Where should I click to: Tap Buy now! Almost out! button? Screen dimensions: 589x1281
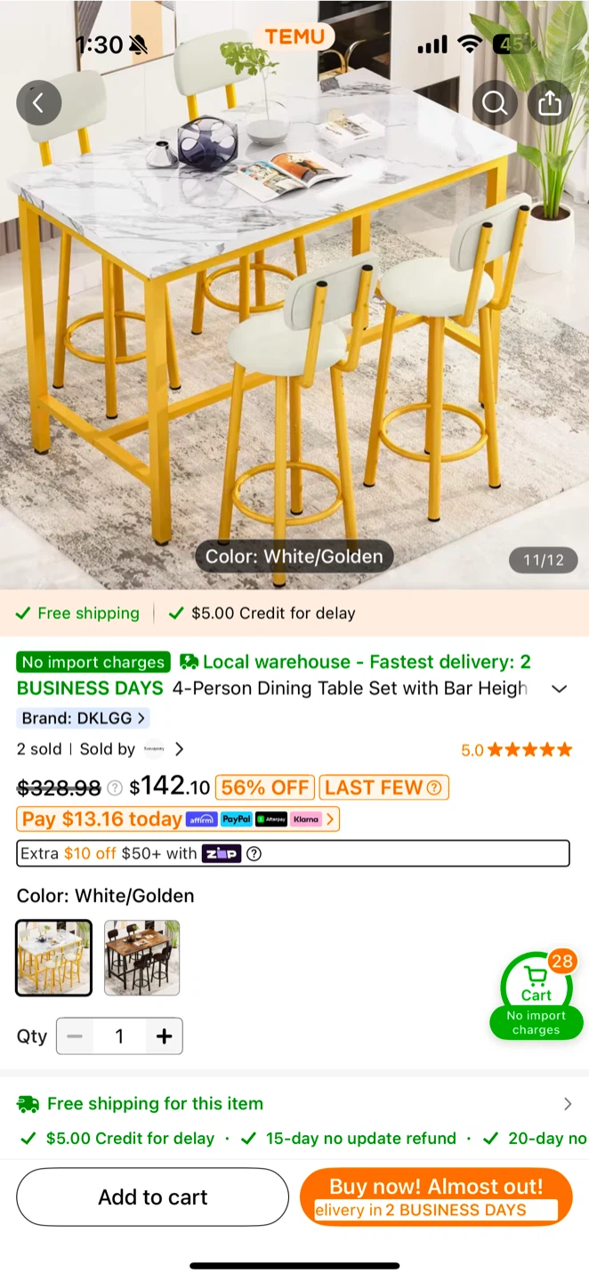(436, 1197)
